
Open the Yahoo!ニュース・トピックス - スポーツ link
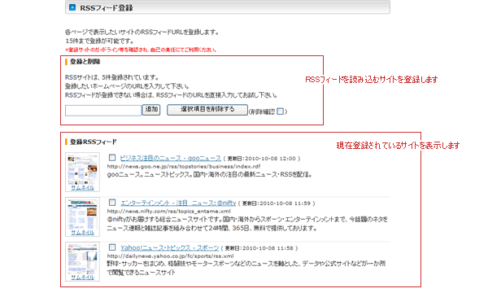tap(170, 248)
